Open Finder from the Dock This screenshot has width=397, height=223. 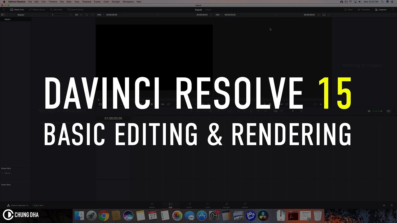tap(79, 216)
